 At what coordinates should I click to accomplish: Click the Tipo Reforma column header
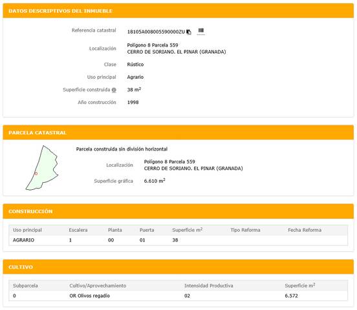(x=245, y=230)
